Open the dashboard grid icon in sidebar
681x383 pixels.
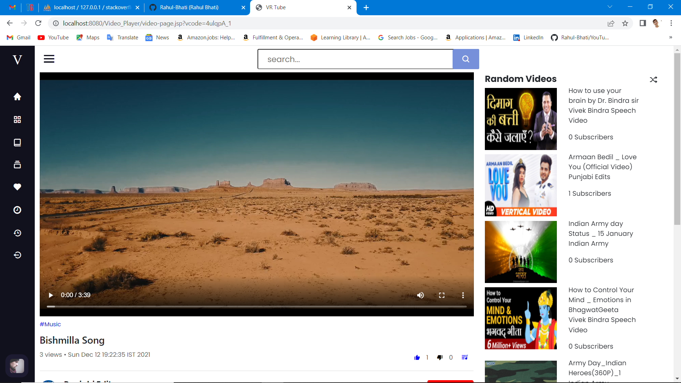pos(17,120)
